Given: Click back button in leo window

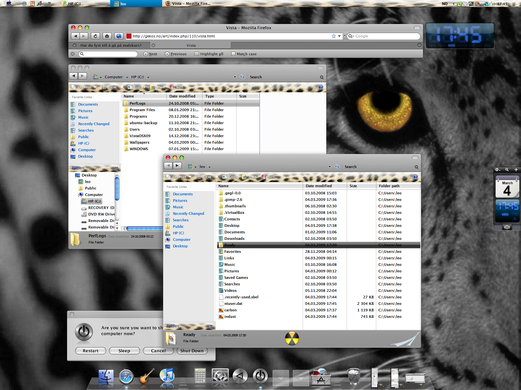Looking at the screenshot, I should [168, 166].
